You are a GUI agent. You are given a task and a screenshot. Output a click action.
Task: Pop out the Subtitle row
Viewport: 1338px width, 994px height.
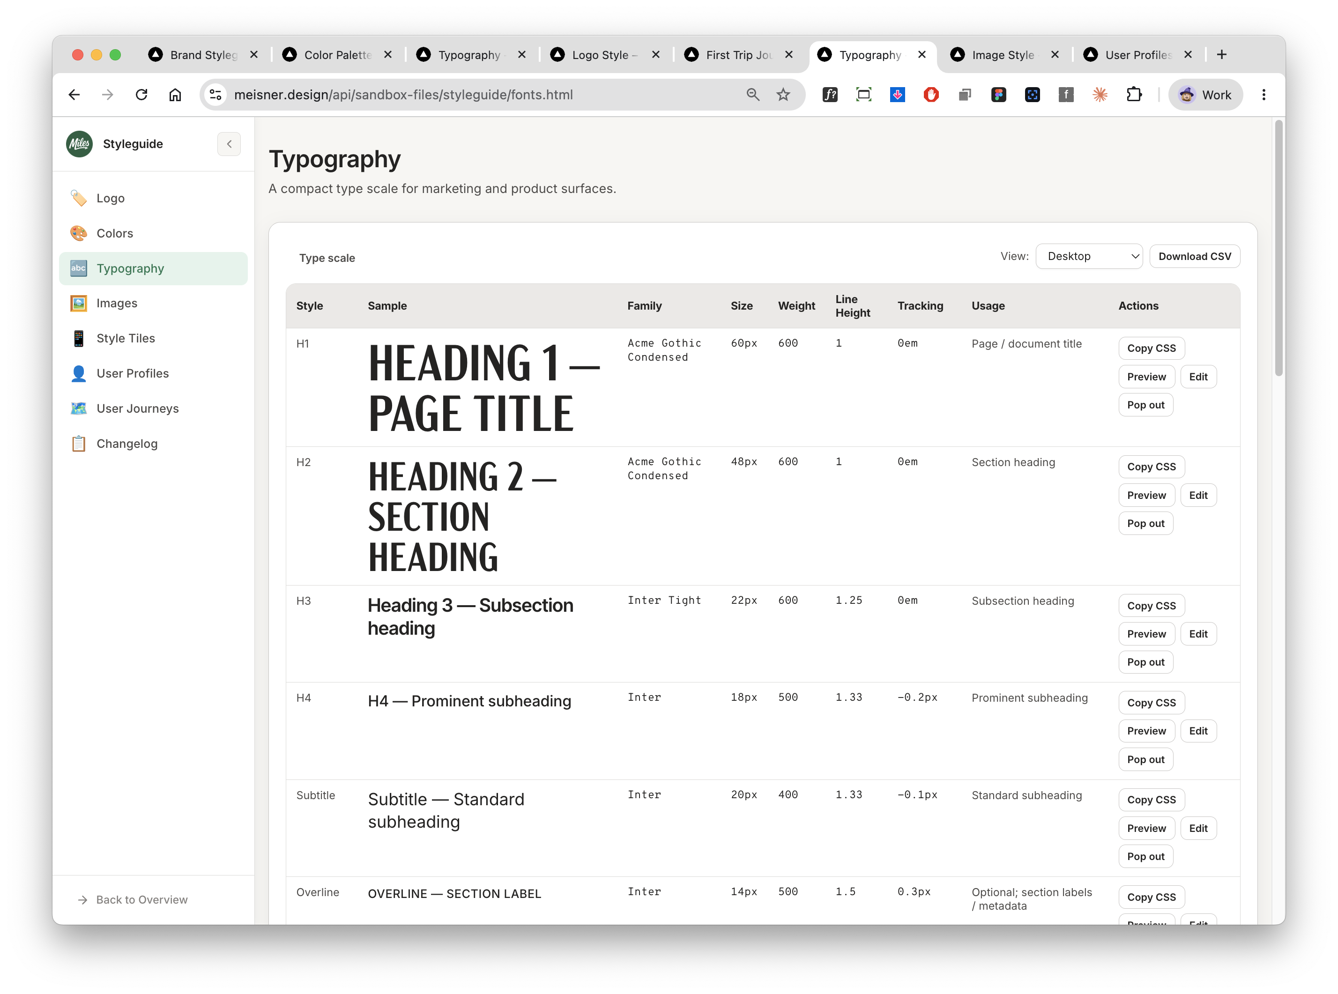click(1145, 857)
